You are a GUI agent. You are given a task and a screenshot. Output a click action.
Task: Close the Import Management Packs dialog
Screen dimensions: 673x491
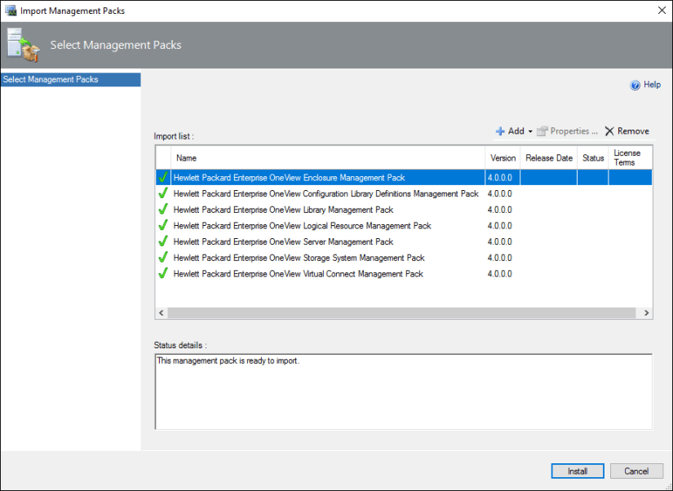(x=662, y=11)
